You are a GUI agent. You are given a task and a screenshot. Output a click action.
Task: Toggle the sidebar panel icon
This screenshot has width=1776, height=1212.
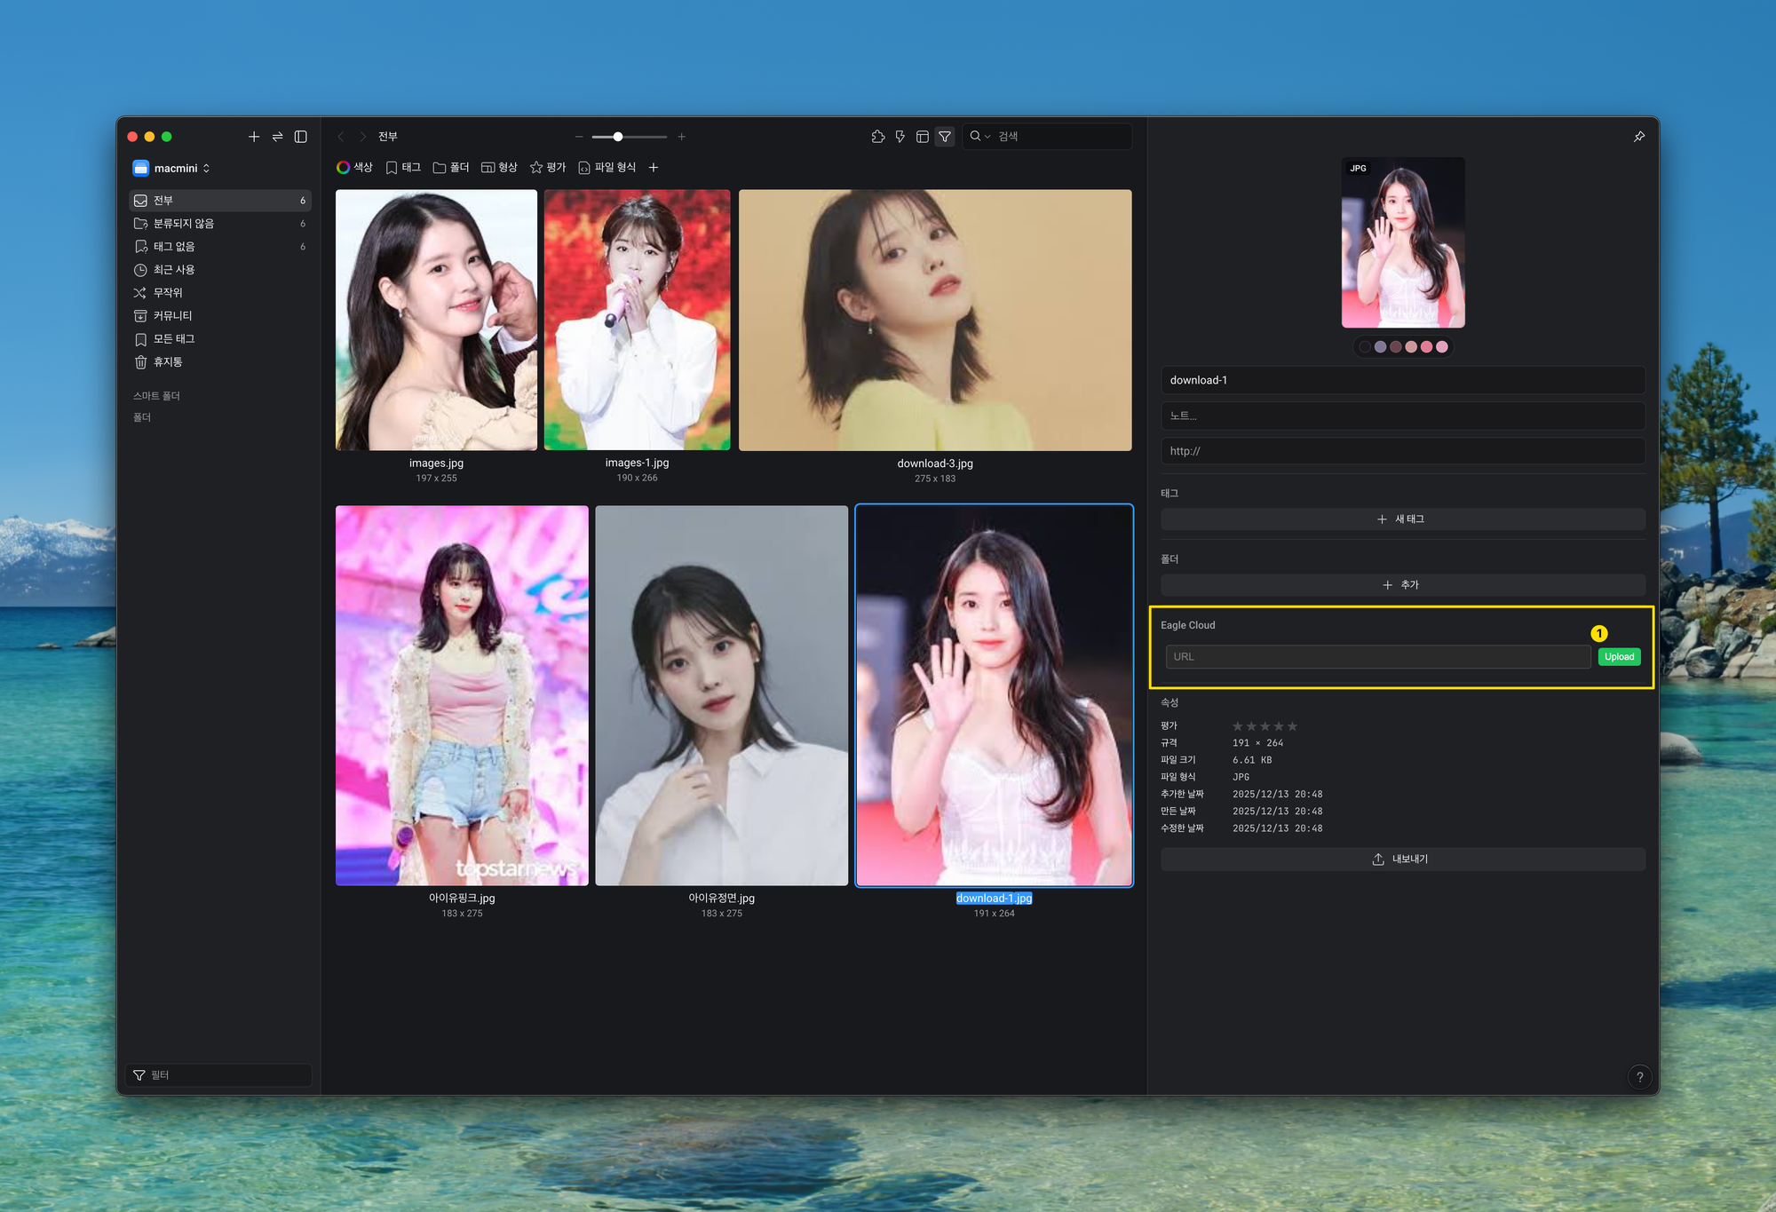tap(301, 137)
